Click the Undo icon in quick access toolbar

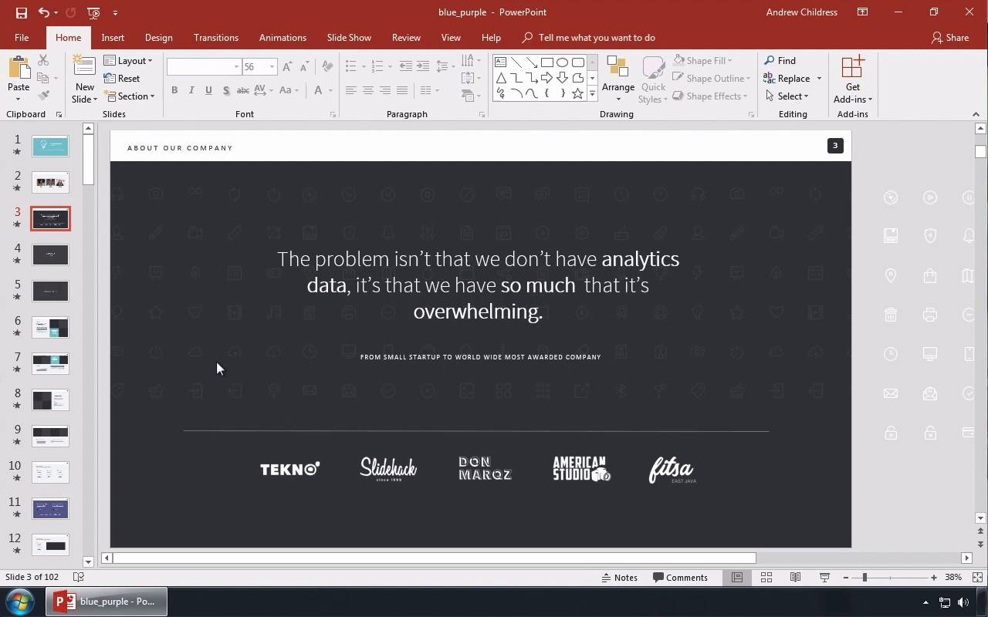coord(44,12)
